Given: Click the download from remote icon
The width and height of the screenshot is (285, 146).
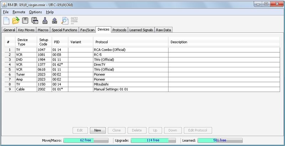Looking at the screenshot, I should click(x=45, y=21).
